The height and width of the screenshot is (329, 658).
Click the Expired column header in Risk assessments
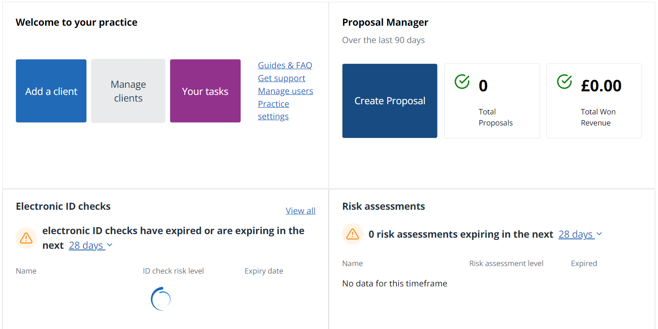(584, 263)
